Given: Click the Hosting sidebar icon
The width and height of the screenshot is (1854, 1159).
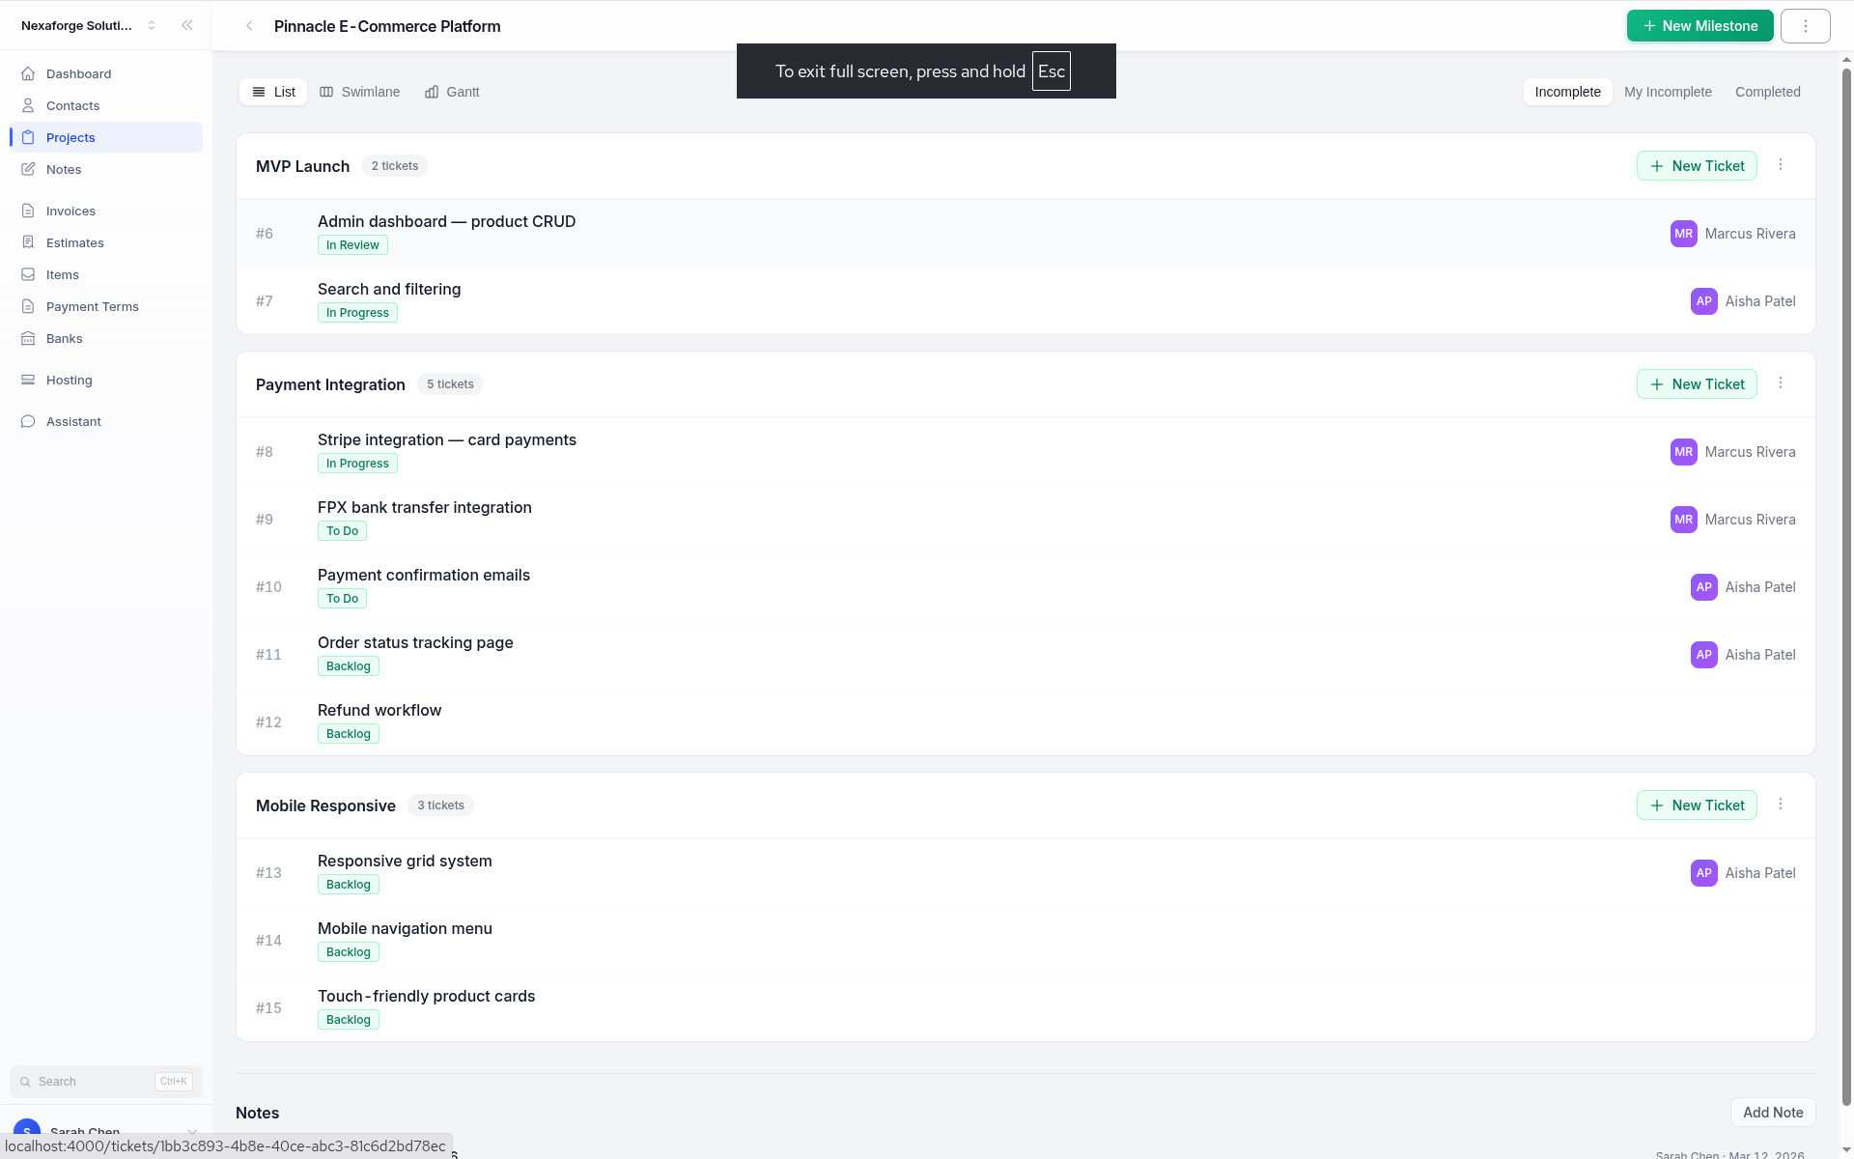Looking at the screenshot, I should [29, 380].
